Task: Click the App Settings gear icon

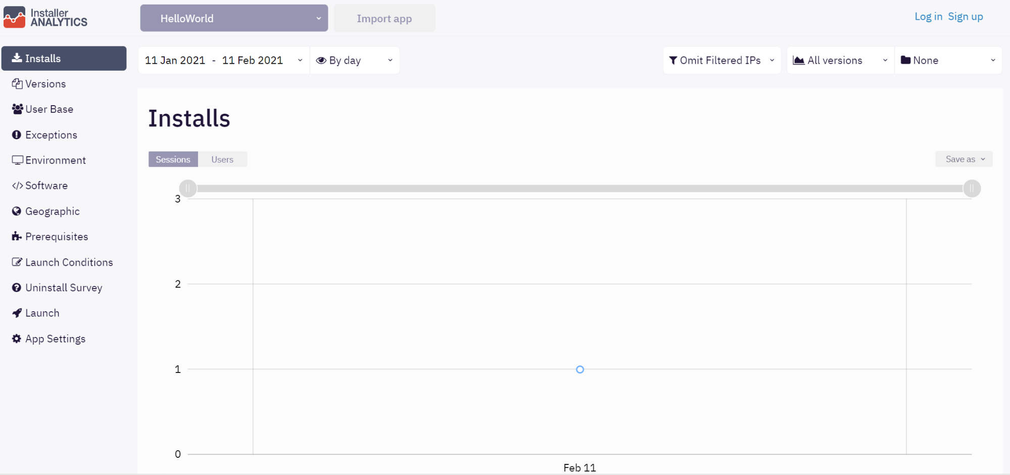Action: point(17,339)
